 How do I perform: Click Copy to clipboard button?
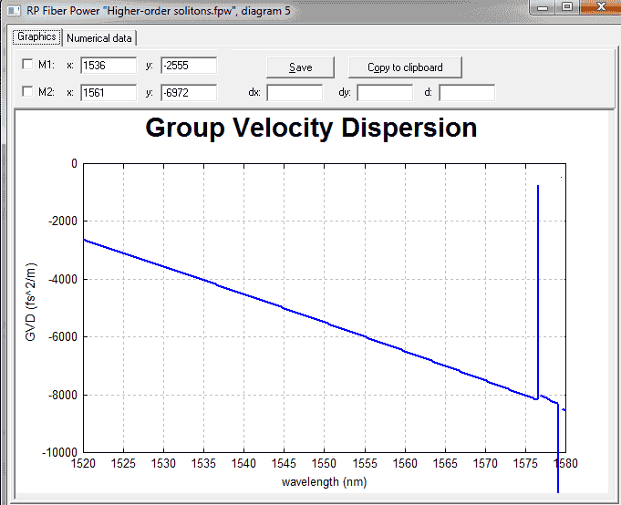[x=405, y=67]
